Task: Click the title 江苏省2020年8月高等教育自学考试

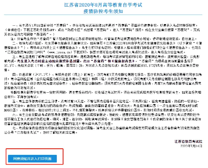Action: [103, 5]
